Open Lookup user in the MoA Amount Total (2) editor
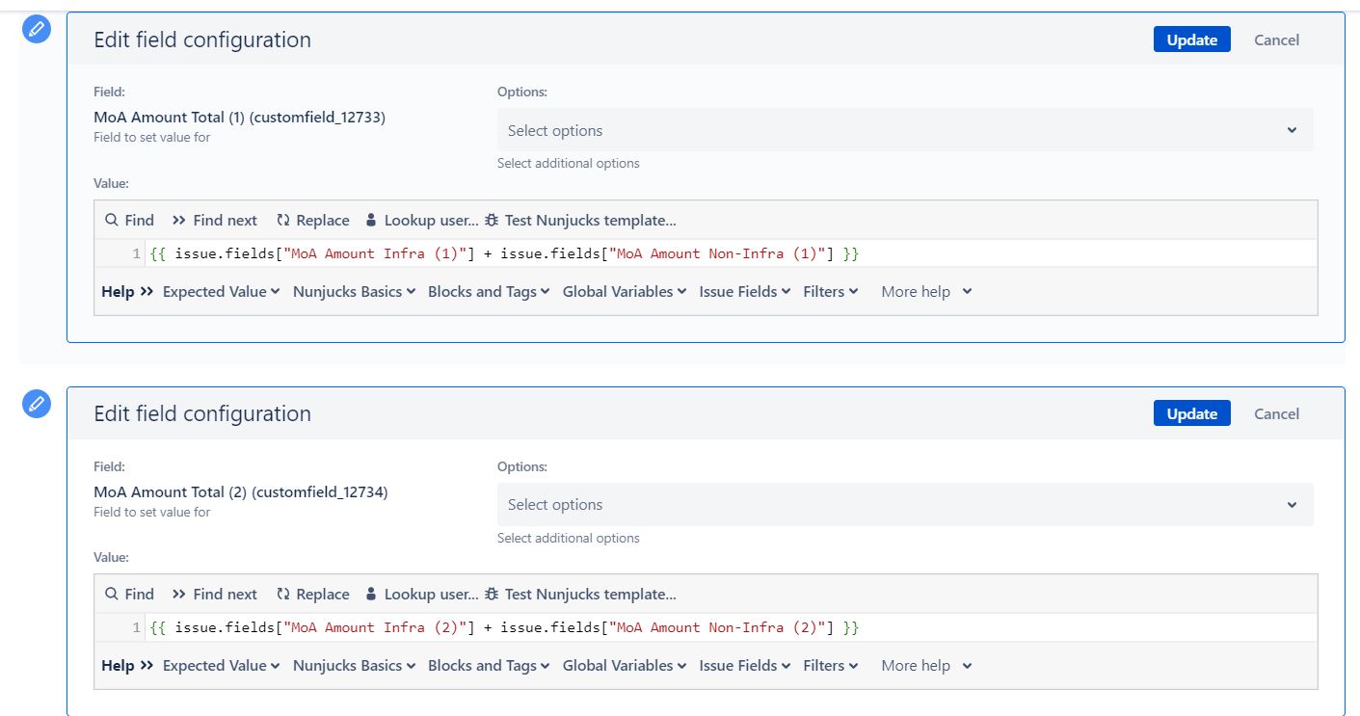Screen dimensions: 1360x716 (421, 594)
